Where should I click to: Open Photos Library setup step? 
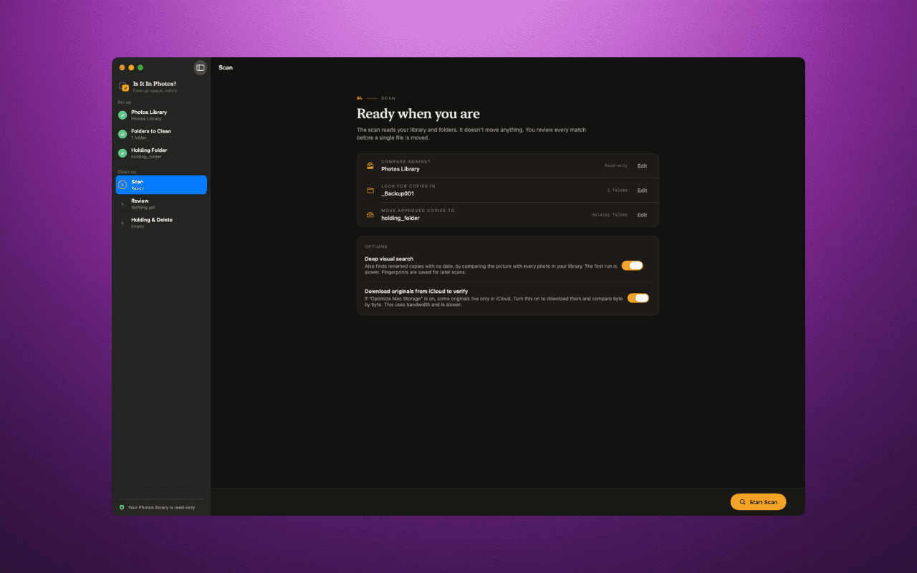pos(161,115)
